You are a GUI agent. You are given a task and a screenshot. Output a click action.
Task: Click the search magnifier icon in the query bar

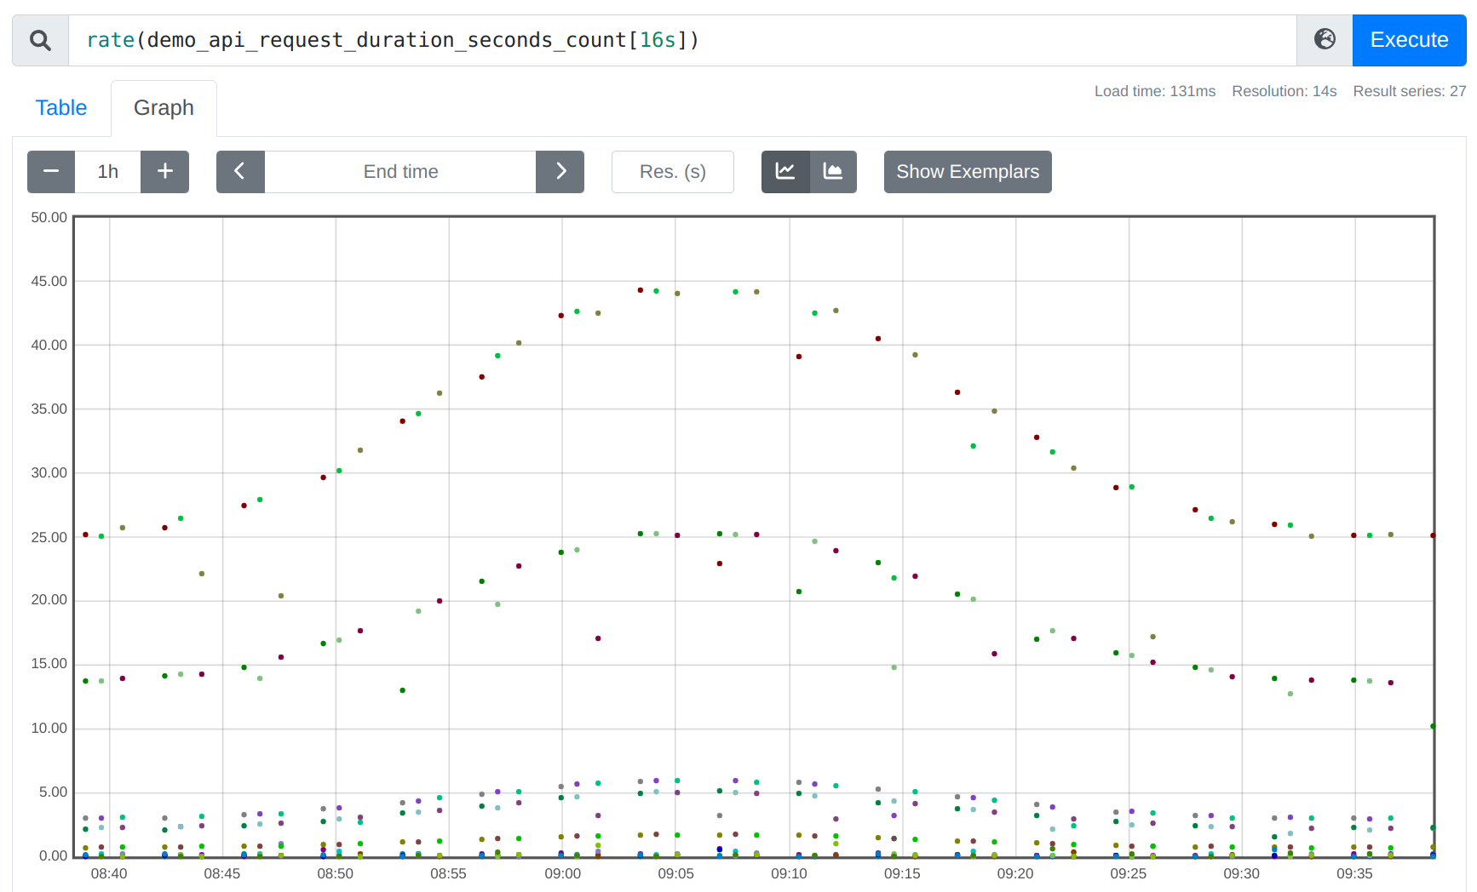(39, 39)
